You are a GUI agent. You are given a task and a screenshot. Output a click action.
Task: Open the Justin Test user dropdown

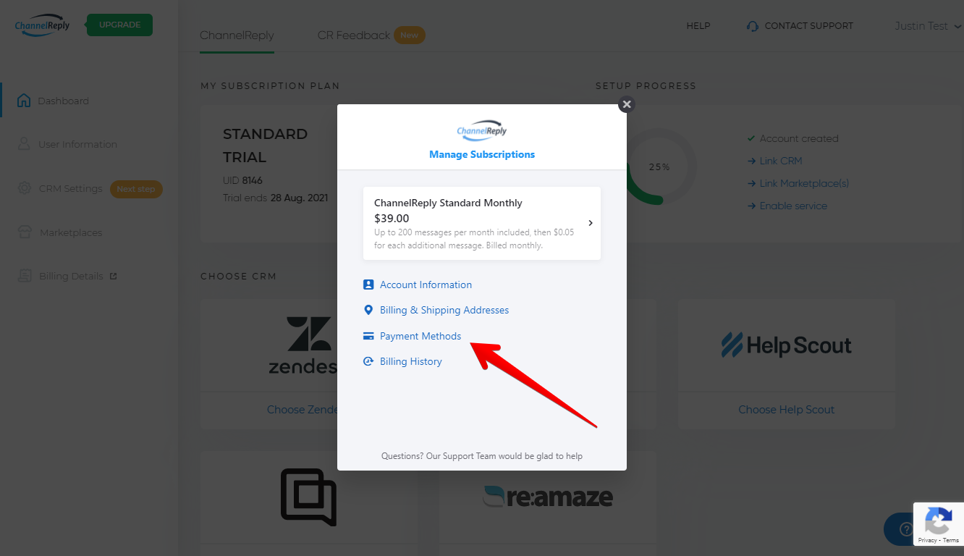928,26
